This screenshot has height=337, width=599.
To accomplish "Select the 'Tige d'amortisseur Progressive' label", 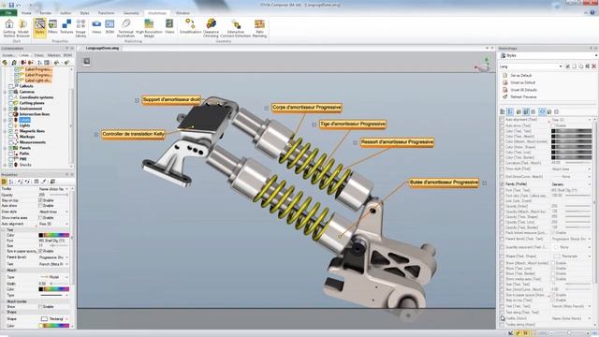I will tap(353, 125).
